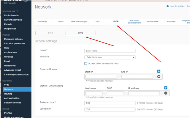Open the Authentication section

click(12, 98)
